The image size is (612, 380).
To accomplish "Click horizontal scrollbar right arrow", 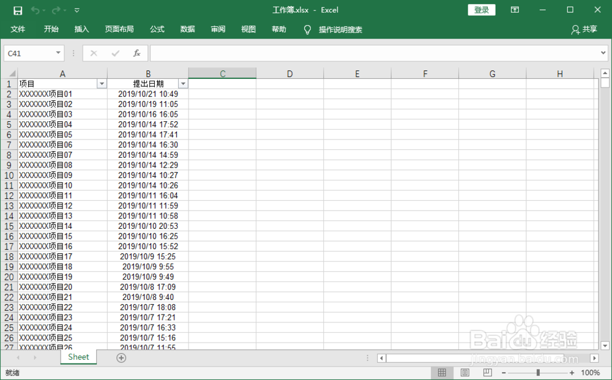I will coord(594,358).
